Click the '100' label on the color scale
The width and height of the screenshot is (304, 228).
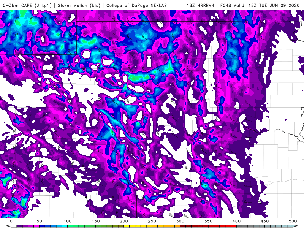pyautogui.click(x=68, y=221)
